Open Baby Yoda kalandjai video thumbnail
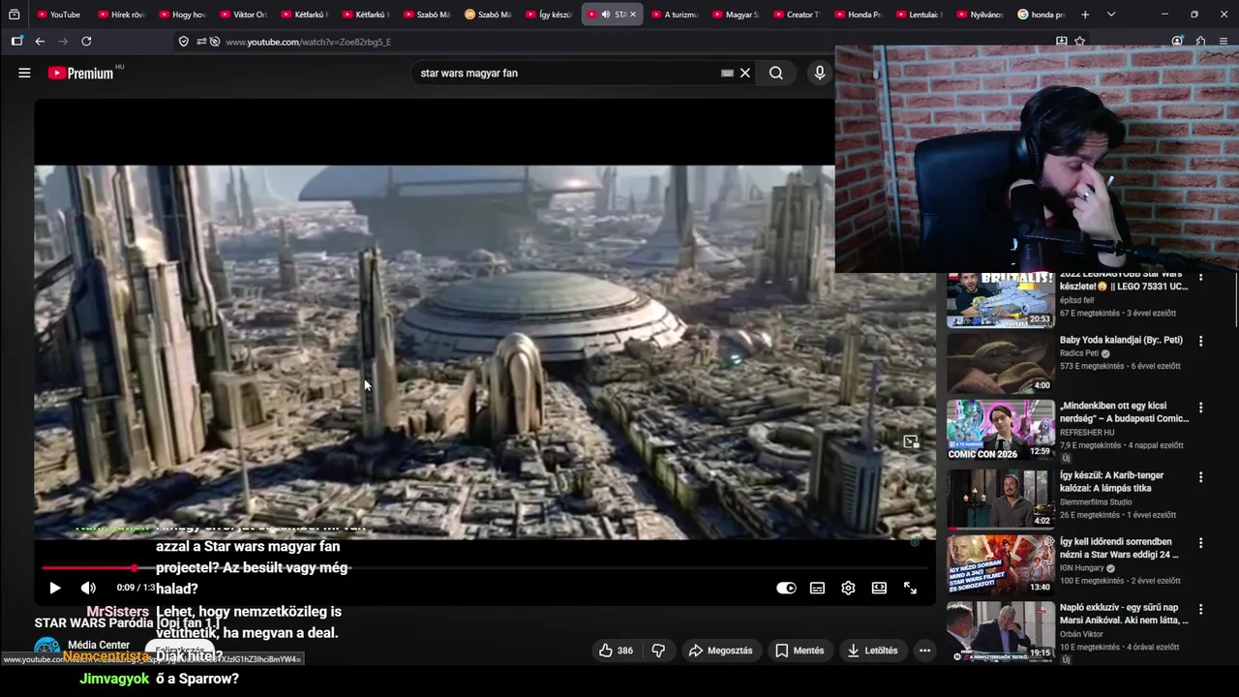The width and height of the screenshot is (1239, 697). pyautogui.click(x=1000, y=363)
